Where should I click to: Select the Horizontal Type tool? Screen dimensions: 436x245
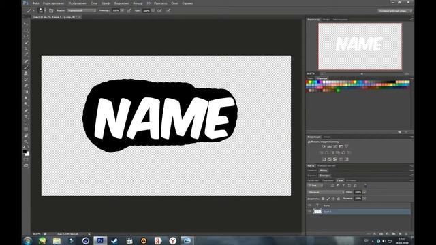pos(26,116)
